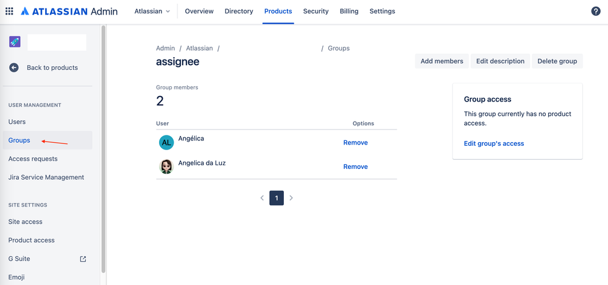Open the help question mark icon
The height and width of the screenshot is (285, 608).
[596, 11]
